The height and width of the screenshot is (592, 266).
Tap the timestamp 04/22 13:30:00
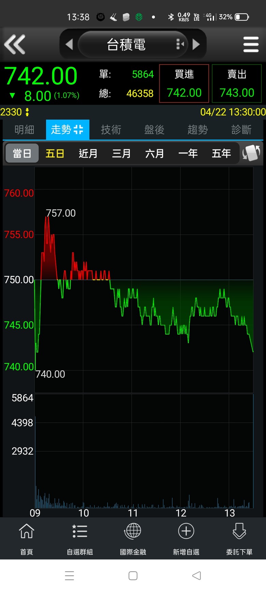point(233,112)
